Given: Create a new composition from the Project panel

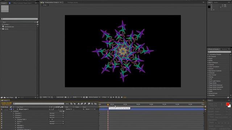Looking at the screenshot, I should point(8,97).
